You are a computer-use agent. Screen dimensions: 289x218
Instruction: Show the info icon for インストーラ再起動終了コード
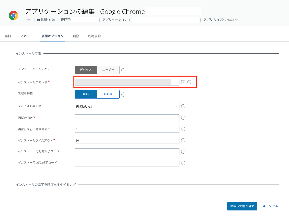coord(183,152)
